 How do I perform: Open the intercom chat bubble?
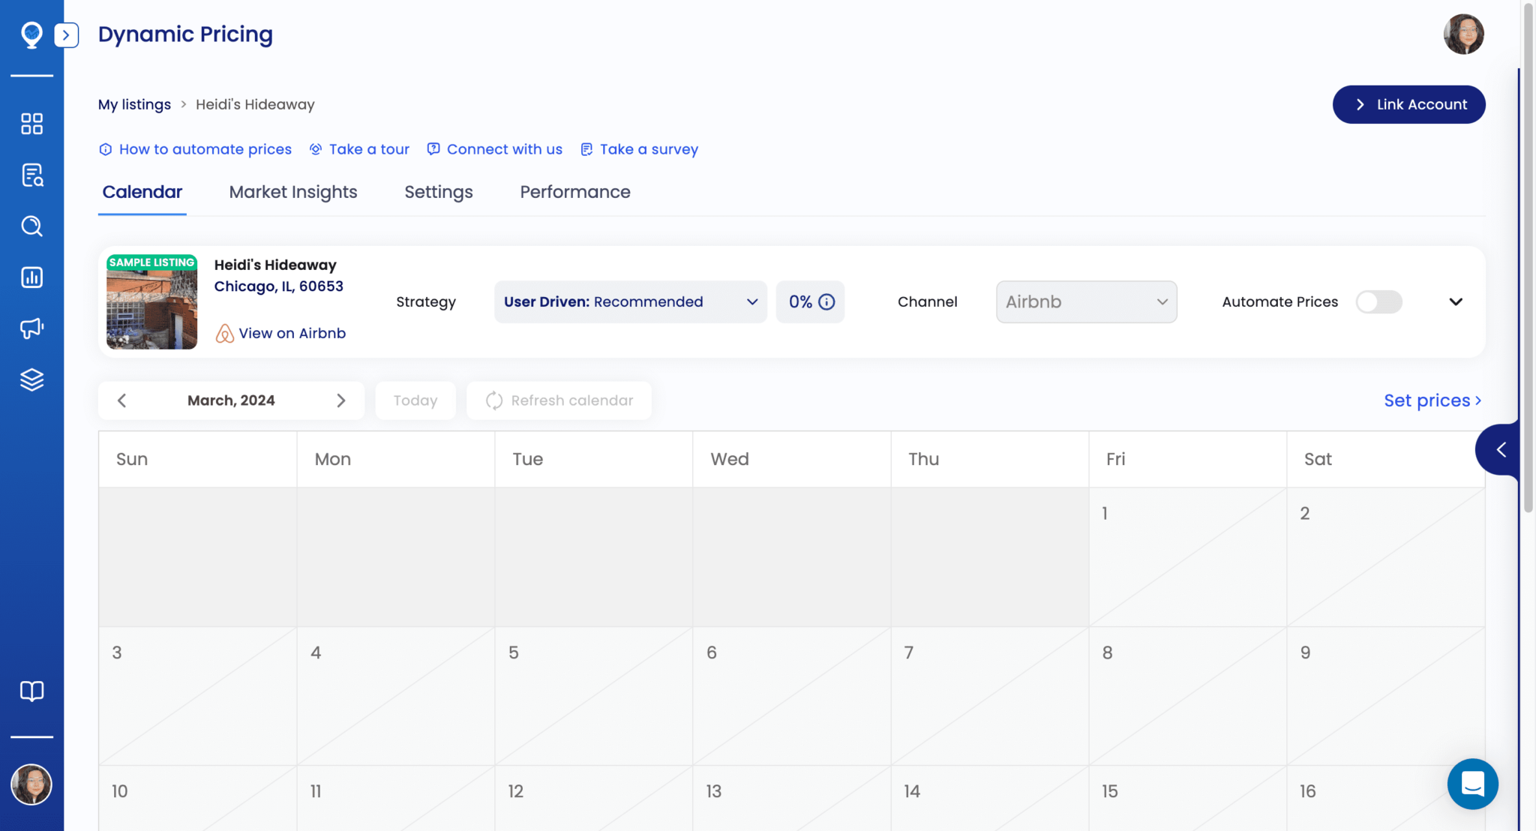pyautogui.click(x=1472, y=784)
